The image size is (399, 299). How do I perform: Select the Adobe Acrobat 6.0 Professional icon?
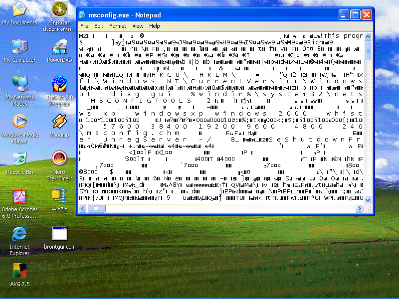19,204
